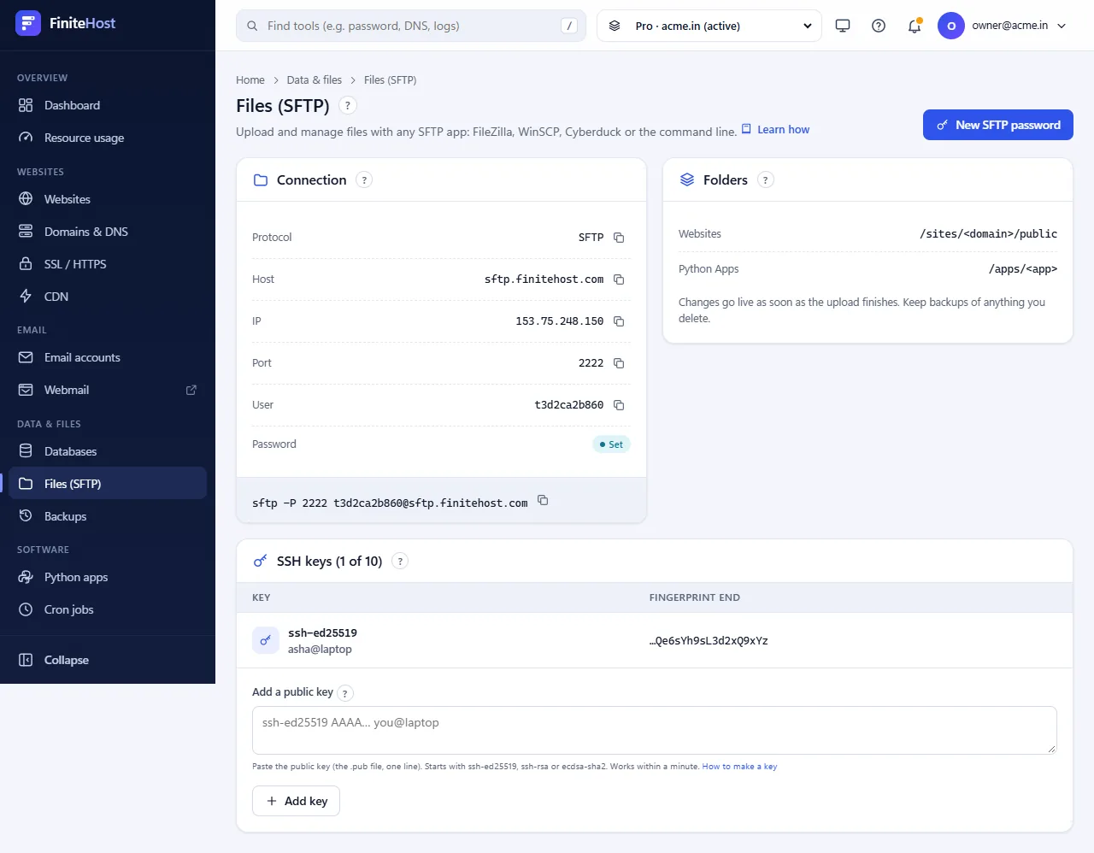Image resolution: width=1094 pixels, height=853 pixels.
Task: Click Data & files breadcrumb
Action: pos(315,80)
